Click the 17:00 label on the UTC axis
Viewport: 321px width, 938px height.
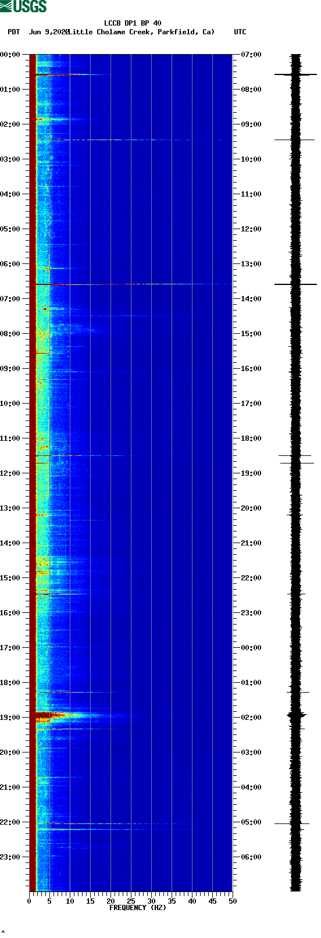click(x=251, y=404)
